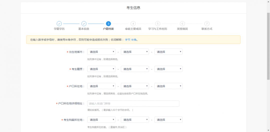Click the 出生地省市 field label
Screen dimensions: 270x132
(x=76, y=52)
